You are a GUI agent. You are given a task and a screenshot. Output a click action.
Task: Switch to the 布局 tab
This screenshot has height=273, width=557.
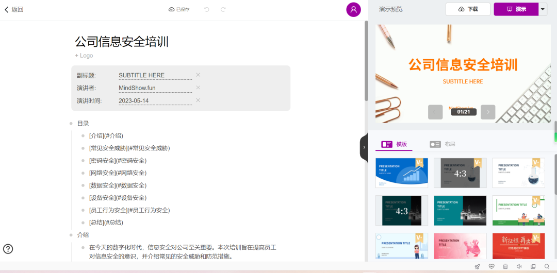point(443,144)
